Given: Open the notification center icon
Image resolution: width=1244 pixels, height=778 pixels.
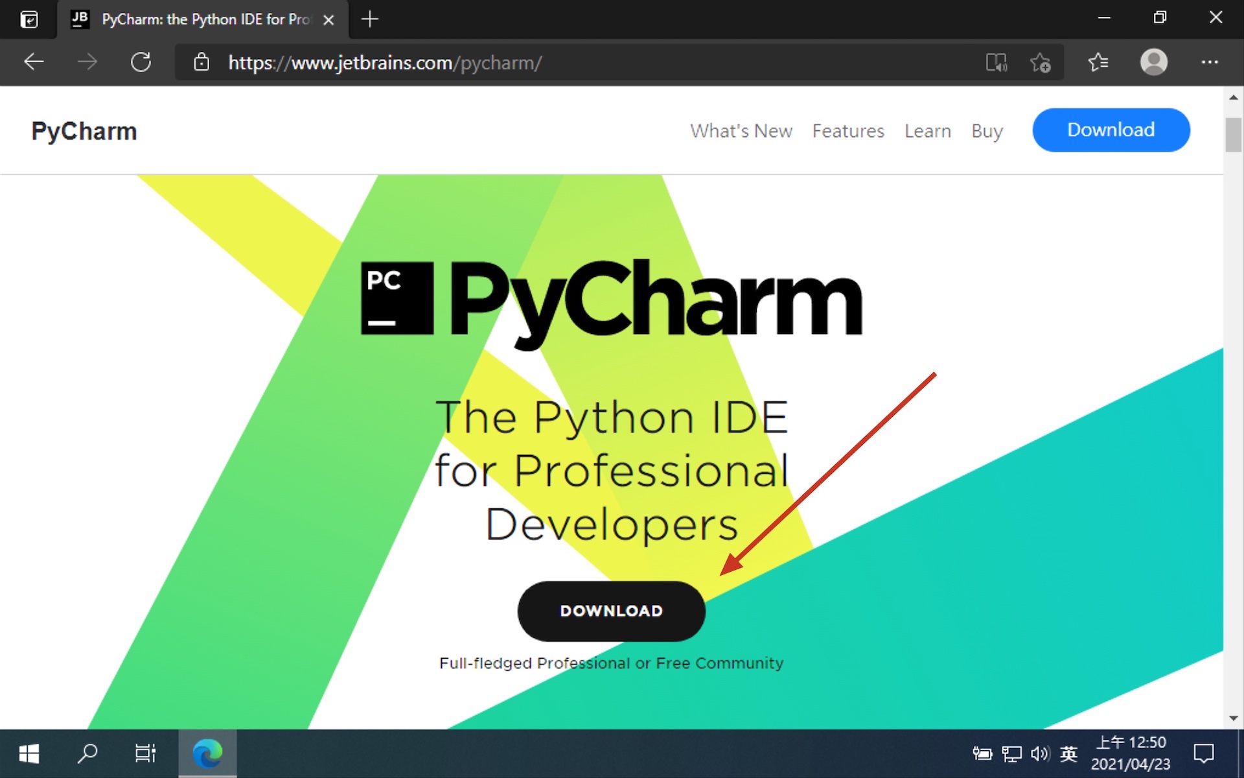Looking at the screenshot, I should [1204, 753].
